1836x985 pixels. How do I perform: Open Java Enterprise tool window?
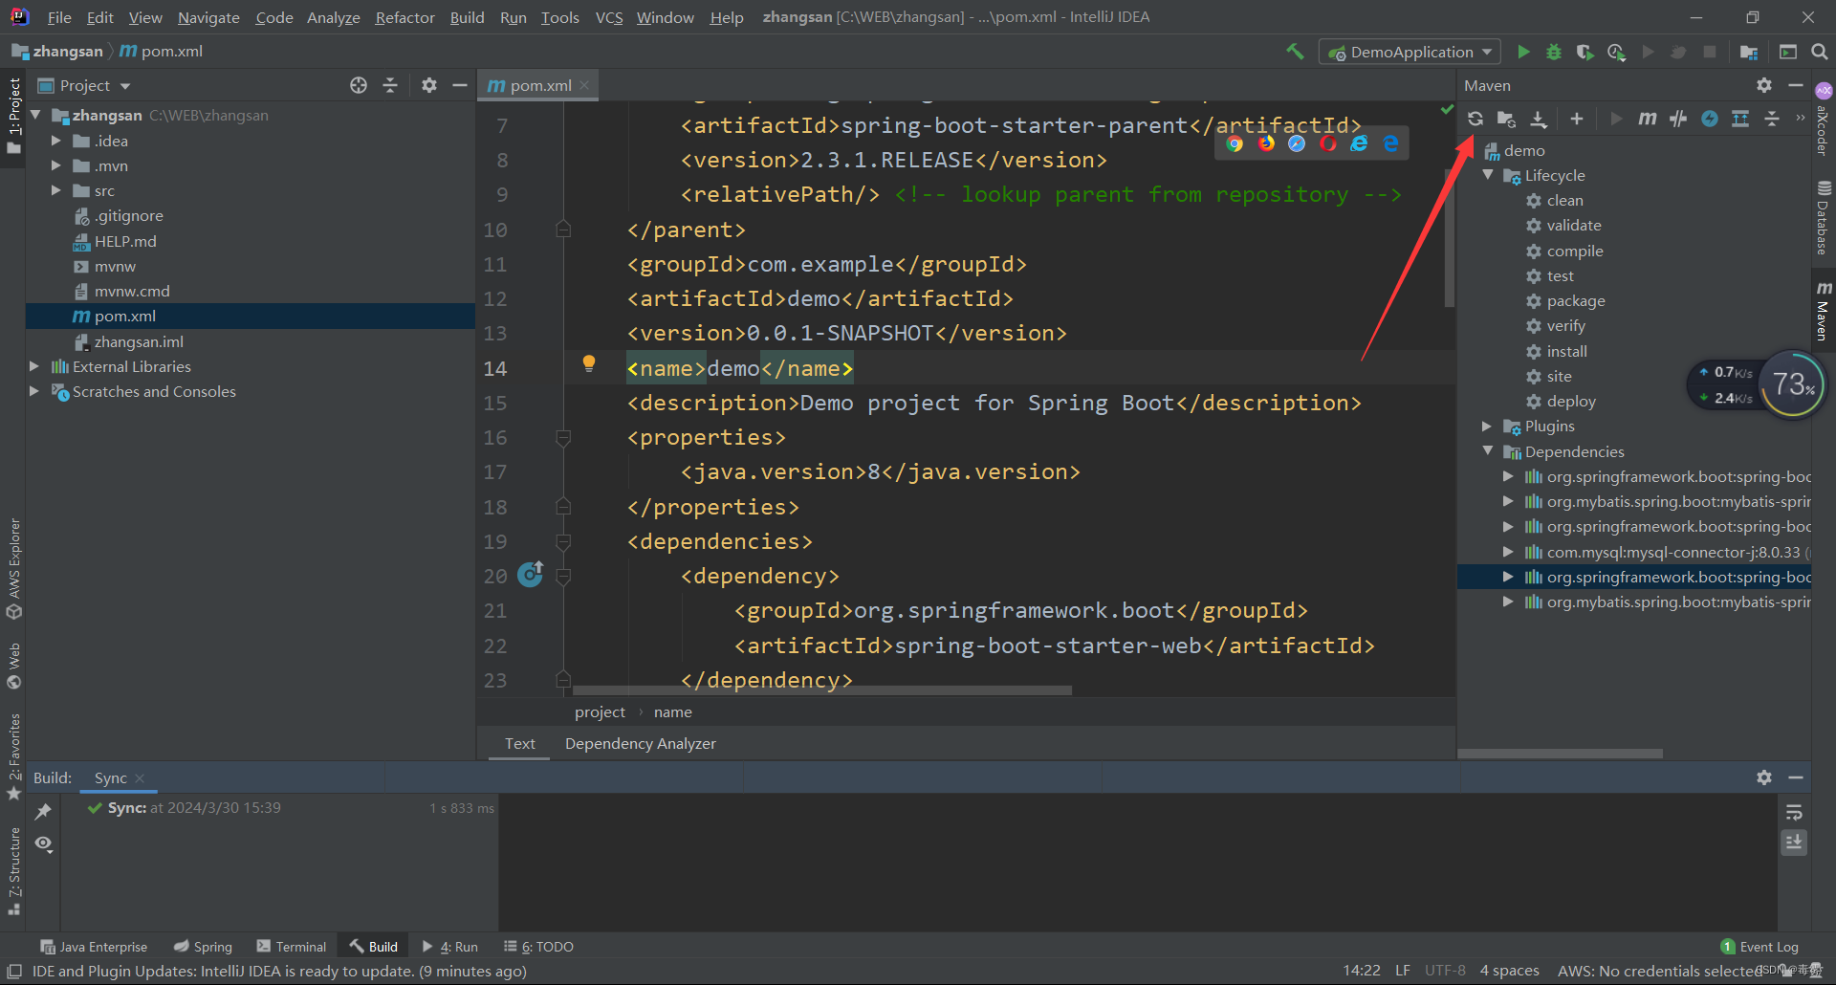coord(94,947)
